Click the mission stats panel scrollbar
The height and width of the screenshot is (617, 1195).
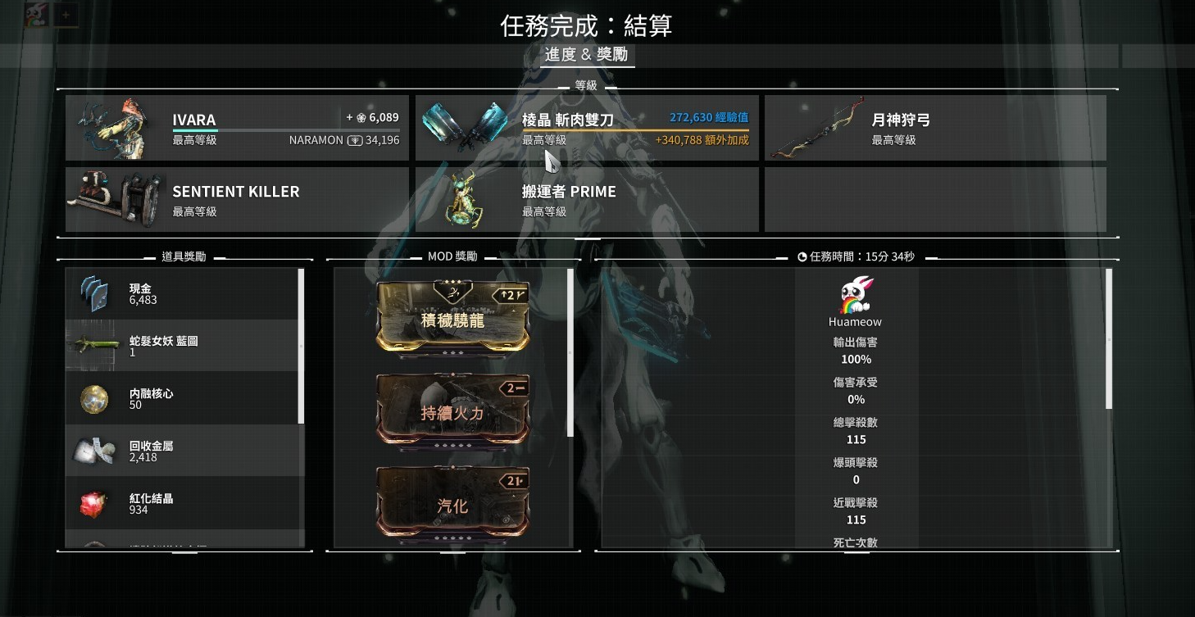tap(1109, 339)
